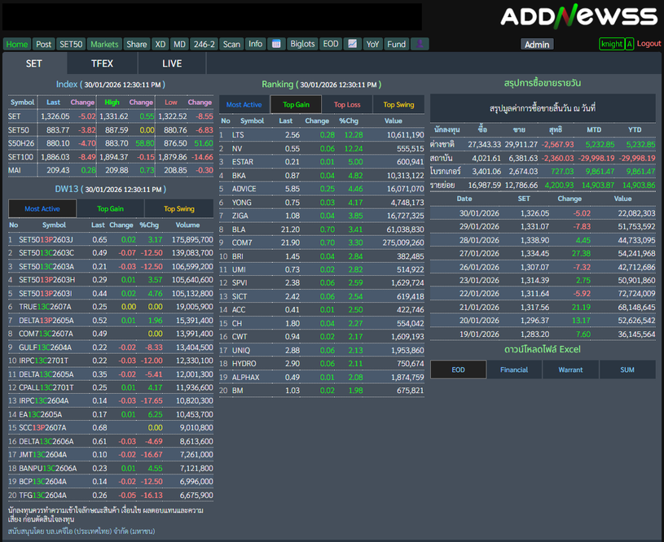Open the YoY toolbar button
This screenshot has height=542, width=664.
click(x=372, y=44)
